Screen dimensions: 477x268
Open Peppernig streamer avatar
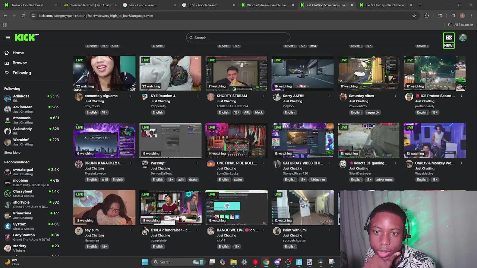[145, 97]
